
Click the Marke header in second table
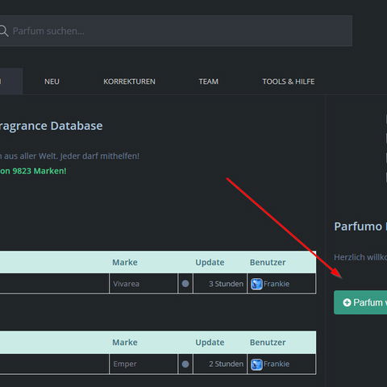(125, 343)
